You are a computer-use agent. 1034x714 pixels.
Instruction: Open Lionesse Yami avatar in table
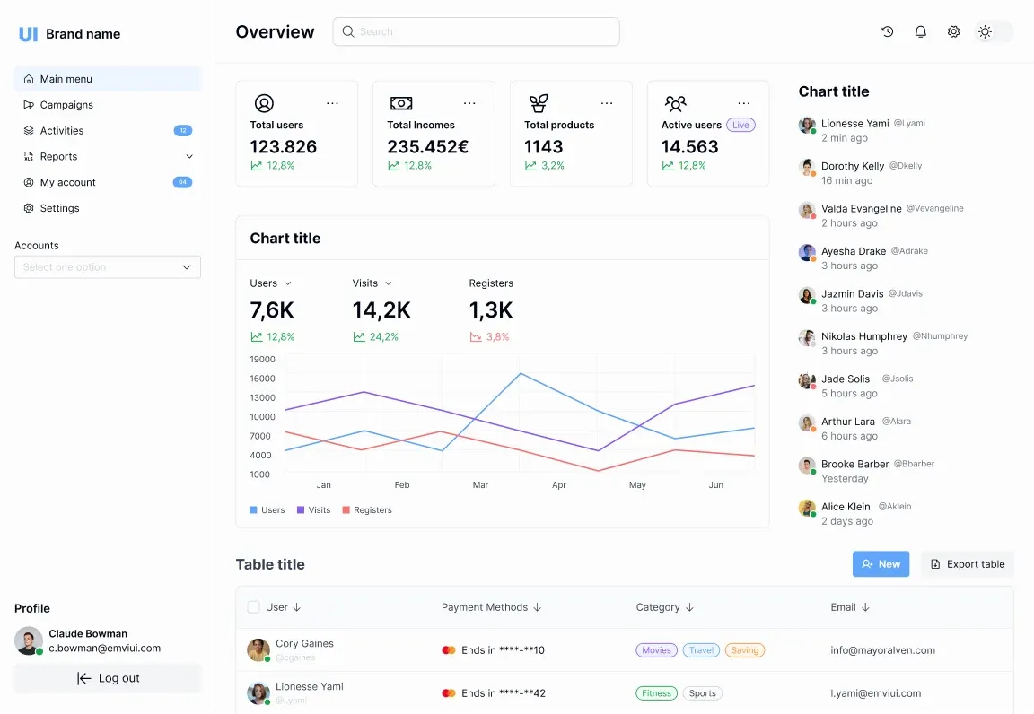[x=258, y=692]
